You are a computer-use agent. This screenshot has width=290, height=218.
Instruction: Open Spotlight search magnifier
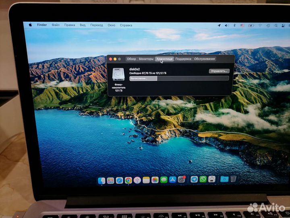[x=276, y=26]
